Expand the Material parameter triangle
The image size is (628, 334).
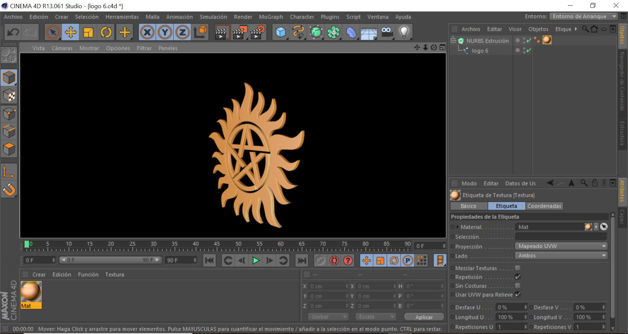click(x=458, y=227)
